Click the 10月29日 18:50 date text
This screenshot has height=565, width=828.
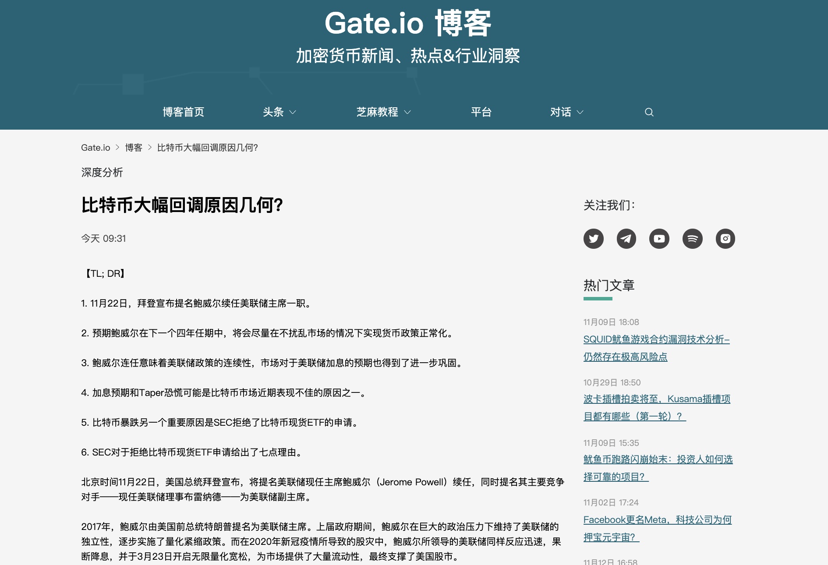pos(612,382)
